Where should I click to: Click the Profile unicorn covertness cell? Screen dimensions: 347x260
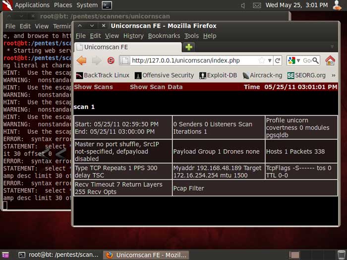click(x=301, y=128)
